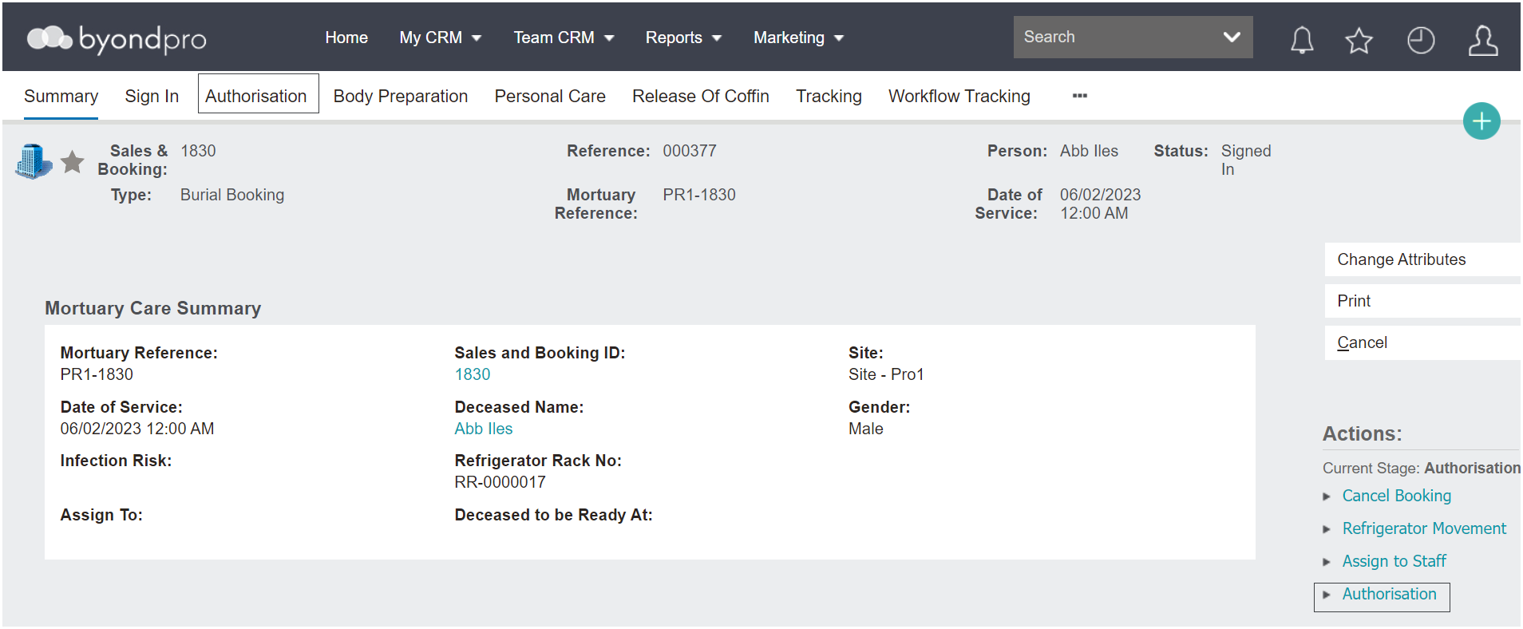Click header mortuary reference PR1-1830
Screen dimensions: 1523x629
699,195
